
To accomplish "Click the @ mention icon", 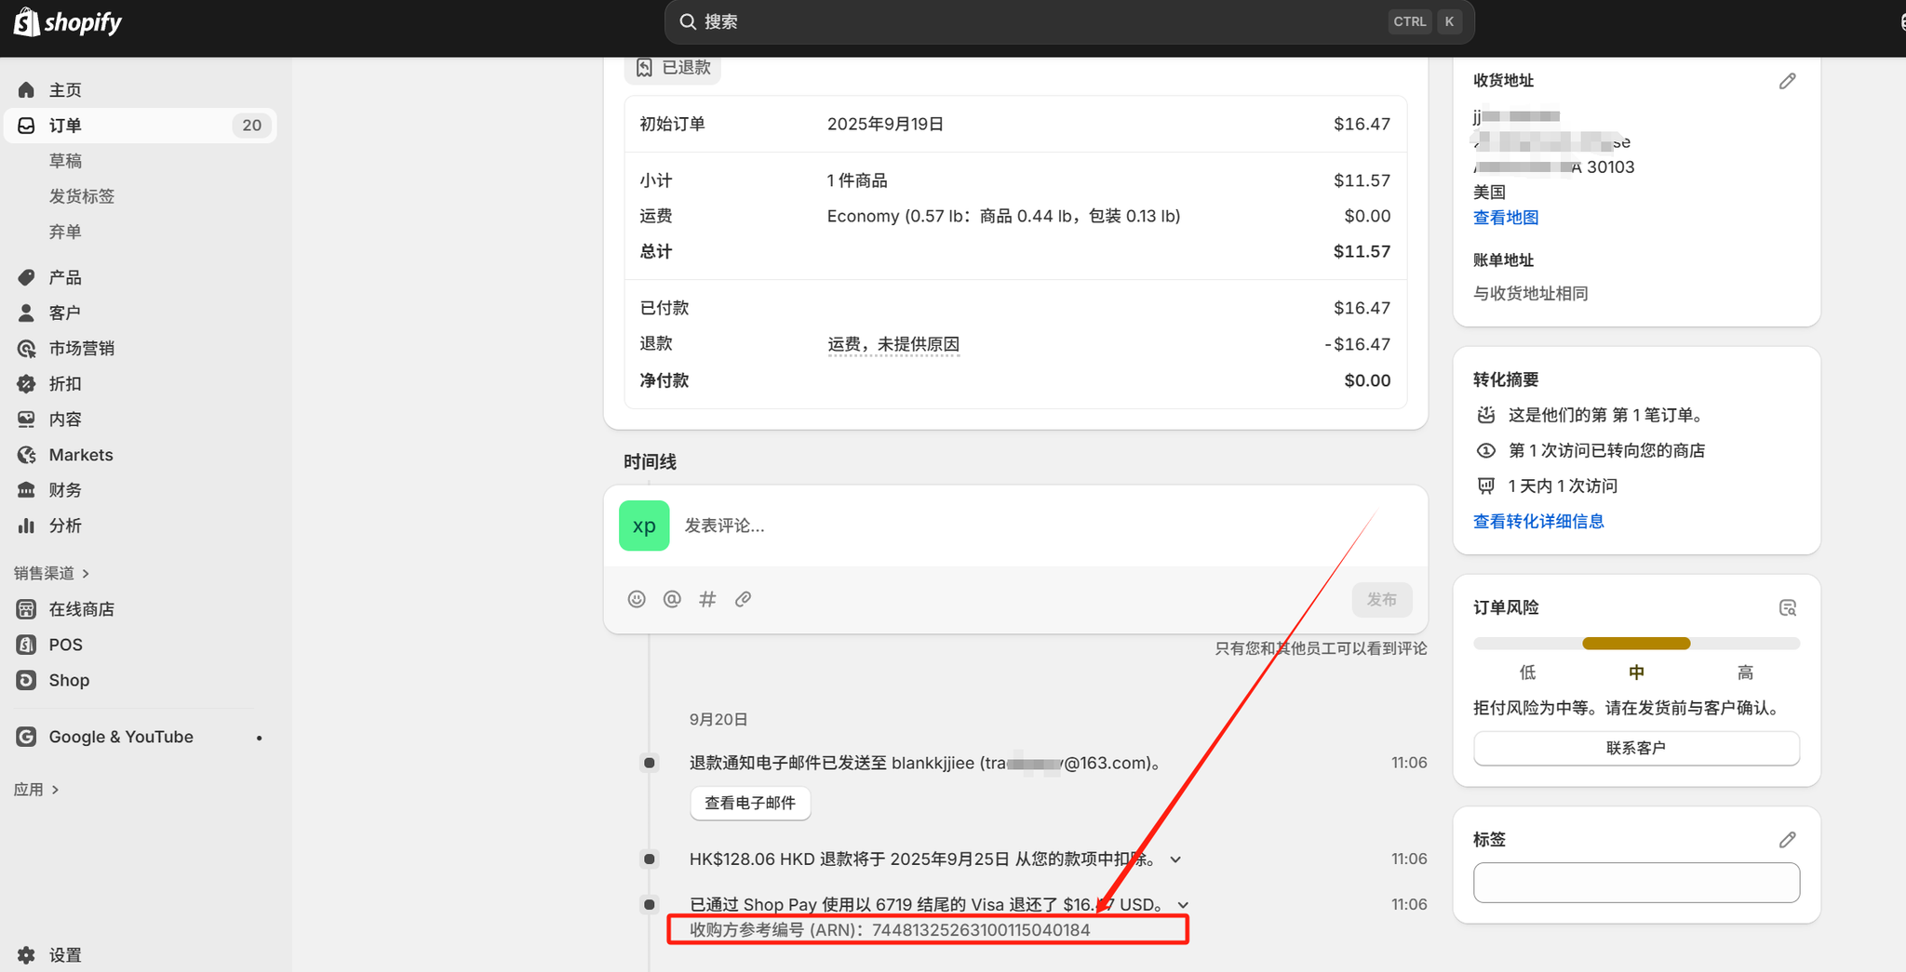I will [672, 599].
